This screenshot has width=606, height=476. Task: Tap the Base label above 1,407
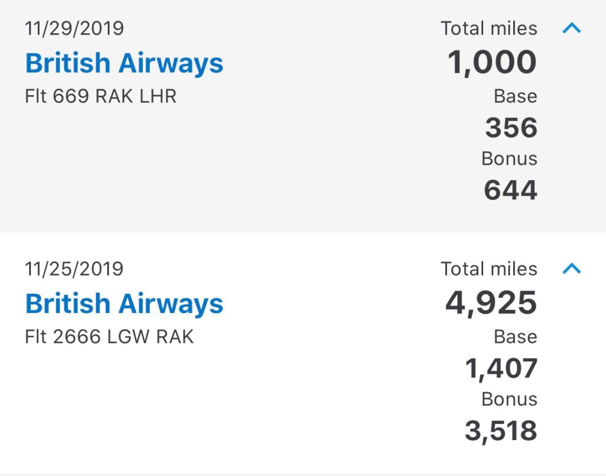click(x=515, y=337)
